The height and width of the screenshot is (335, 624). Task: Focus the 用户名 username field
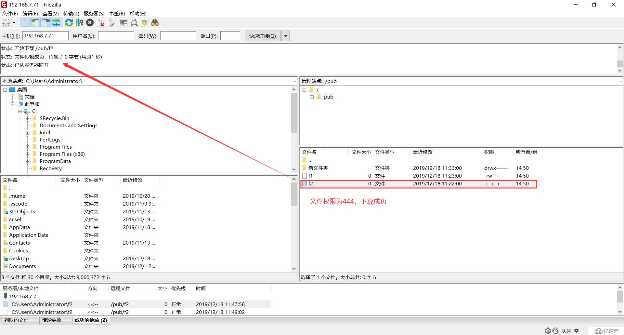(116, 36)
